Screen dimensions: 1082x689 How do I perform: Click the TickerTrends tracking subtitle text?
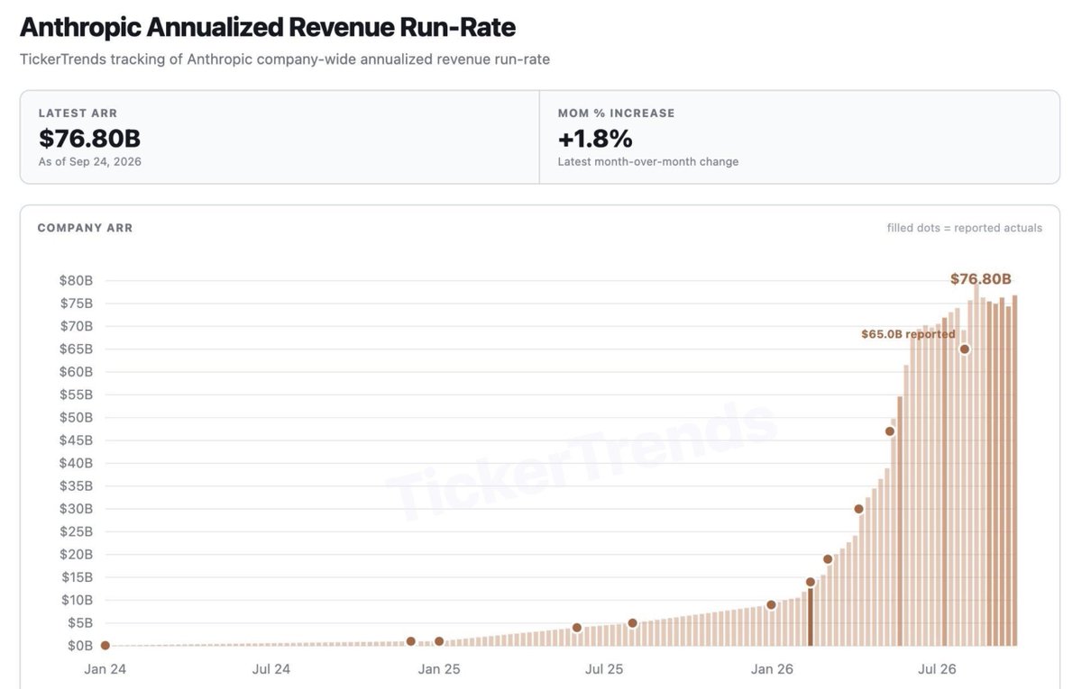[285, 59]
